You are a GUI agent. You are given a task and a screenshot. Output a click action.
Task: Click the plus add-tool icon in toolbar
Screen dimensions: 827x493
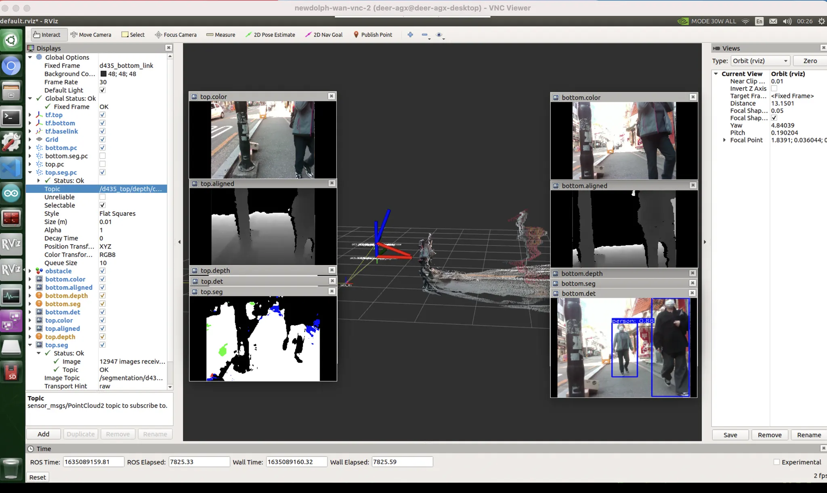(x=410, y=35)
